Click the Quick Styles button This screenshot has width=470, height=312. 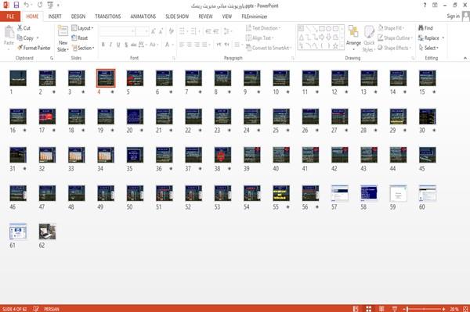pyautogui.click(x=369, y=39)
